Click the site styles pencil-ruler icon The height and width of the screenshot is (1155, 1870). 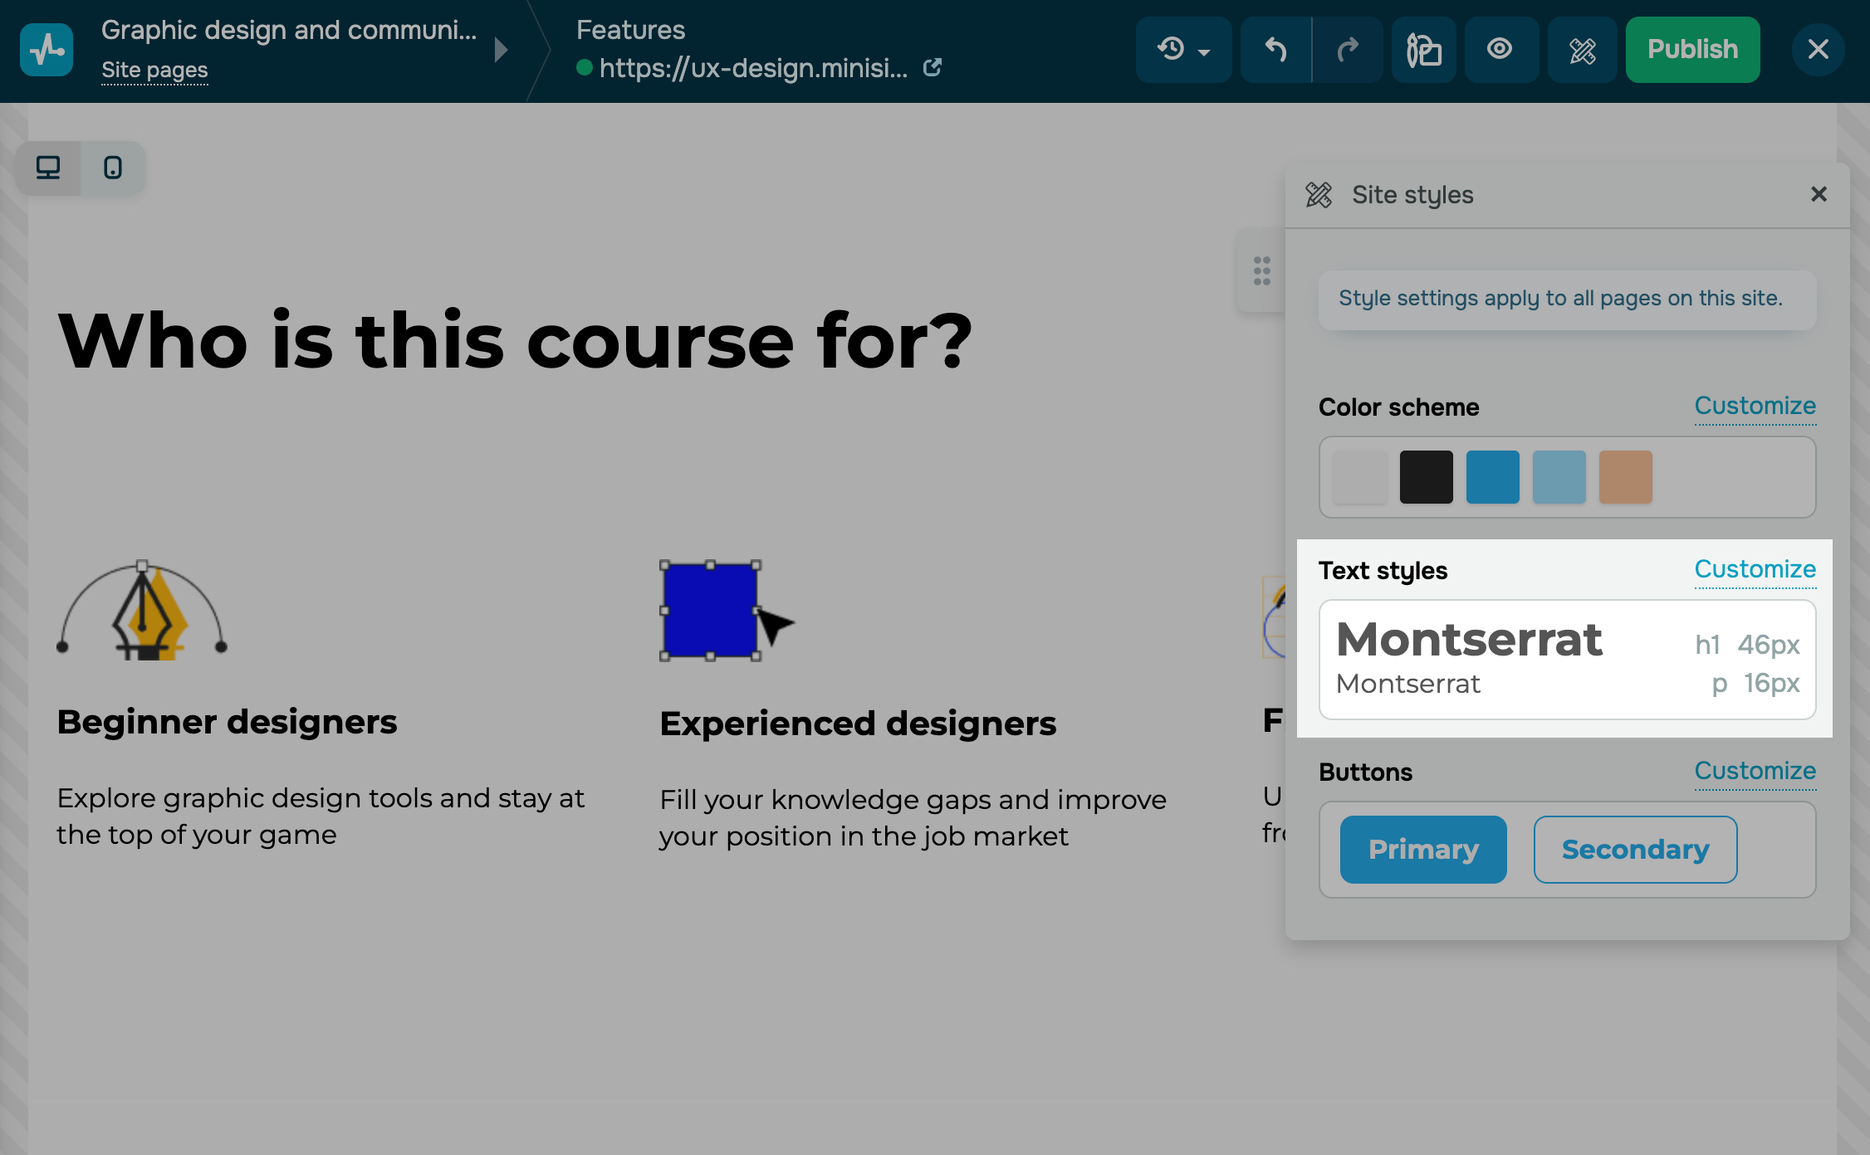1582,50
